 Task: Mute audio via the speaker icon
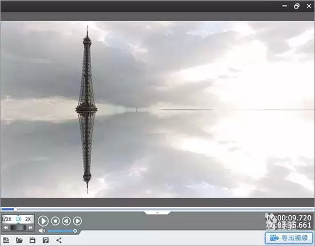click(x=42, y=231)
